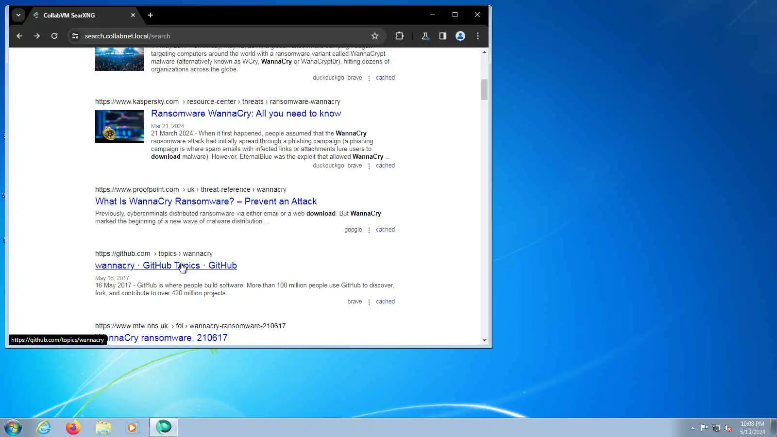The height and width of the screenshot is (437, 777).
Task: Expand more options dots for Kaspersky result
Action: [369, 166]
